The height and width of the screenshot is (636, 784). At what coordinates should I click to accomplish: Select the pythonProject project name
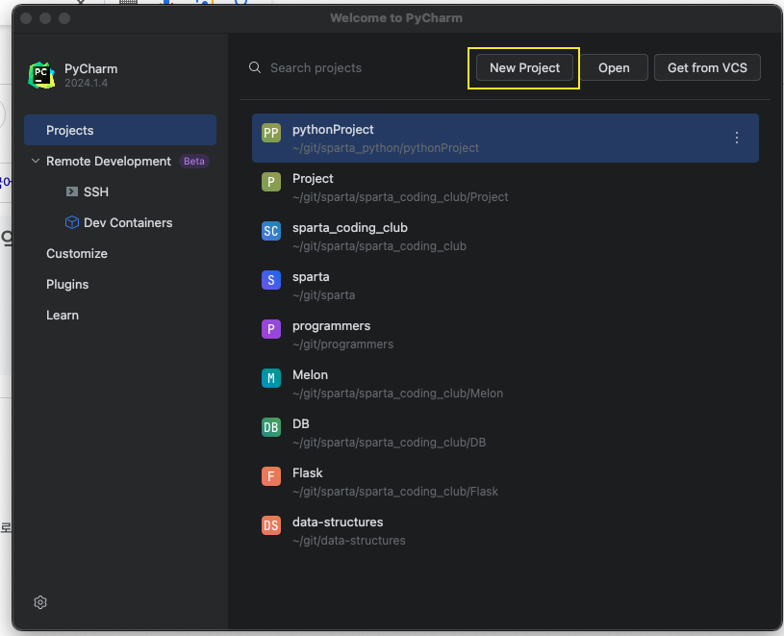pos(333,130)
